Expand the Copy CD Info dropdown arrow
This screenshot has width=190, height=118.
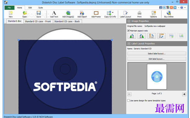(x=113, y=12)
